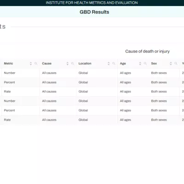Click the Cause column header label
Screen dimensions: 184x184
pos(47,63)
